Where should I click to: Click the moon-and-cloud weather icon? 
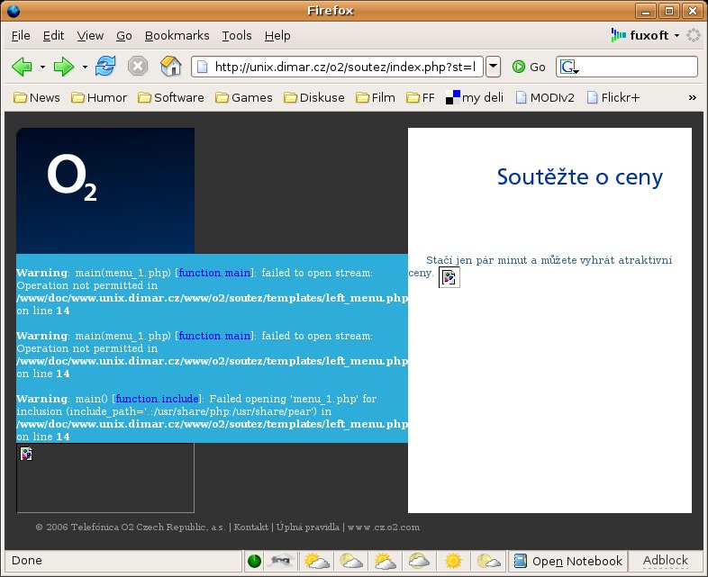point(488,561)
